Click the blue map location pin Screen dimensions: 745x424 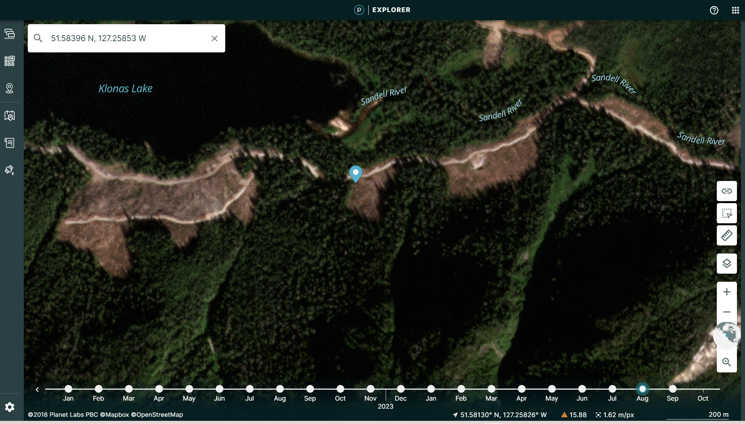click(355, 174)
